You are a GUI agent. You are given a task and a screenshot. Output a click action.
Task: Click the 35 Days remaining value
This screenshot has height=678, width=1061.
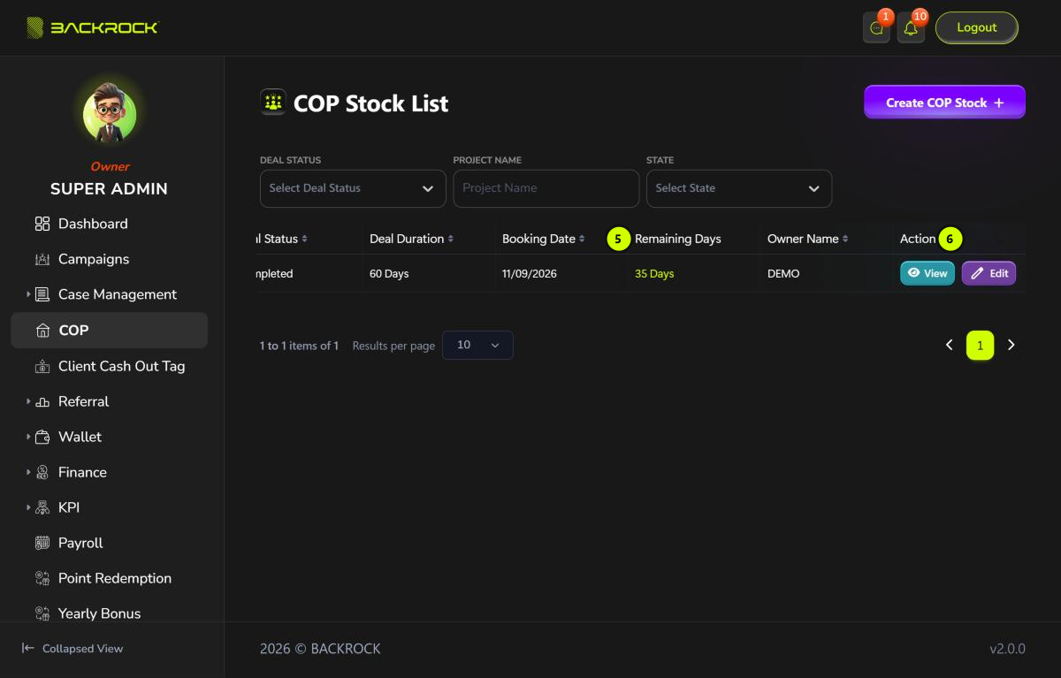pyautogui.click(x=654, y=274)
